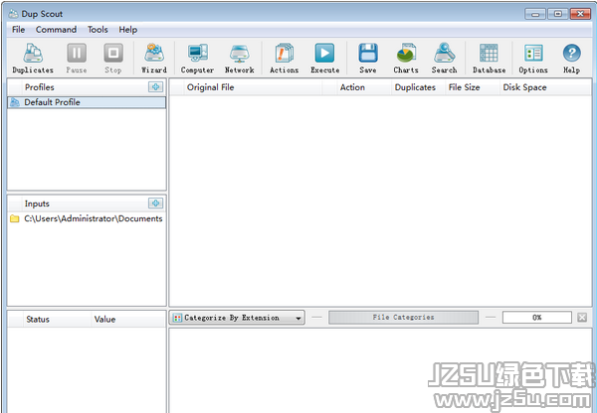597x413 pixels.
Task: Click the Inputs panel header
Action: [37, 204]
